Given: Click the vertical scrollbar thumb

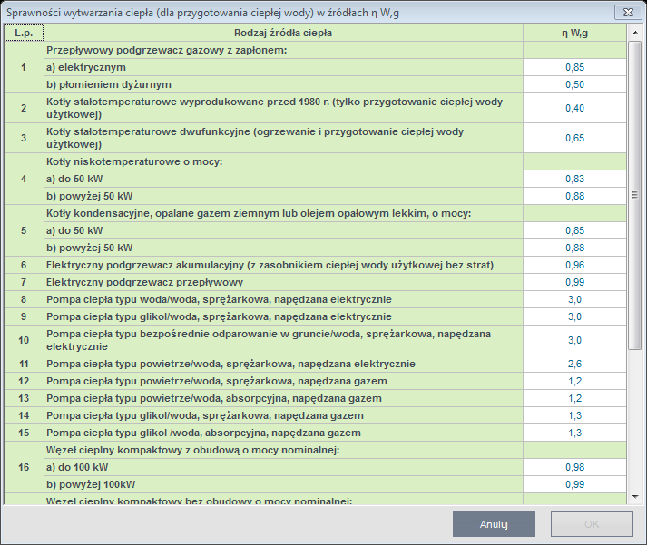Looking at the screenshot, I should point(634,195).
